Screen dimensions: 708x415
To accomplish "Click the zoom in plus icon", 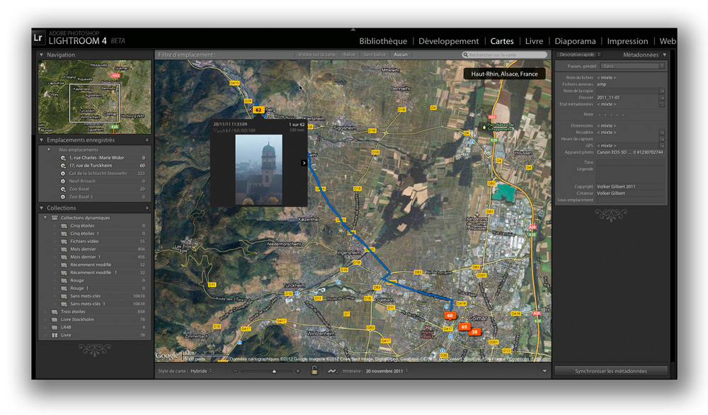I will pyautogui.click(x=297, y=371).
